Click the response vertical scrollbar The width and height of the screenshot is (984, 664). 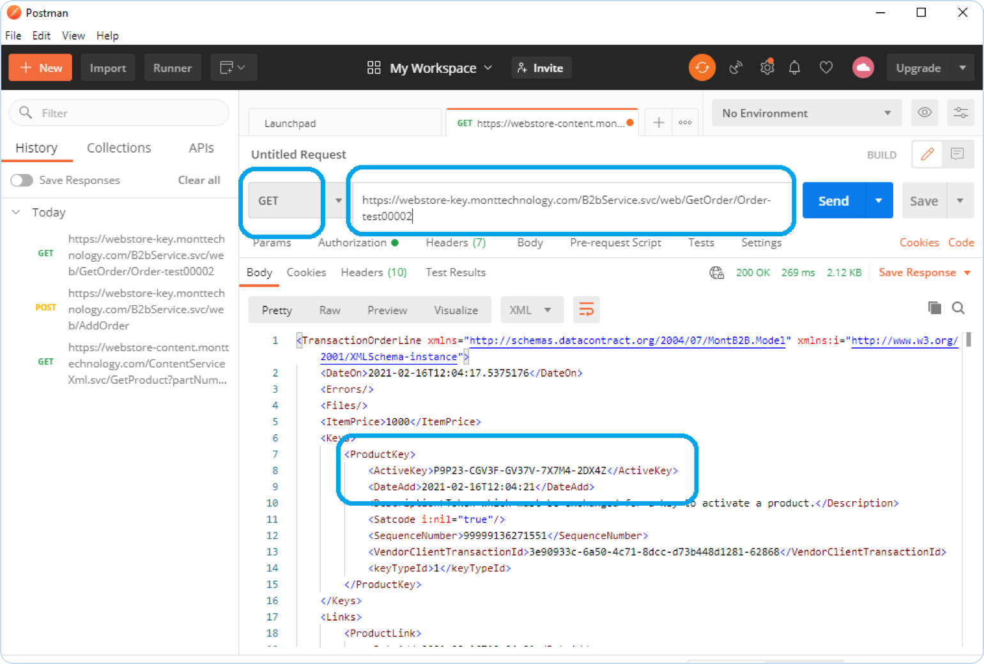point(968,340)
